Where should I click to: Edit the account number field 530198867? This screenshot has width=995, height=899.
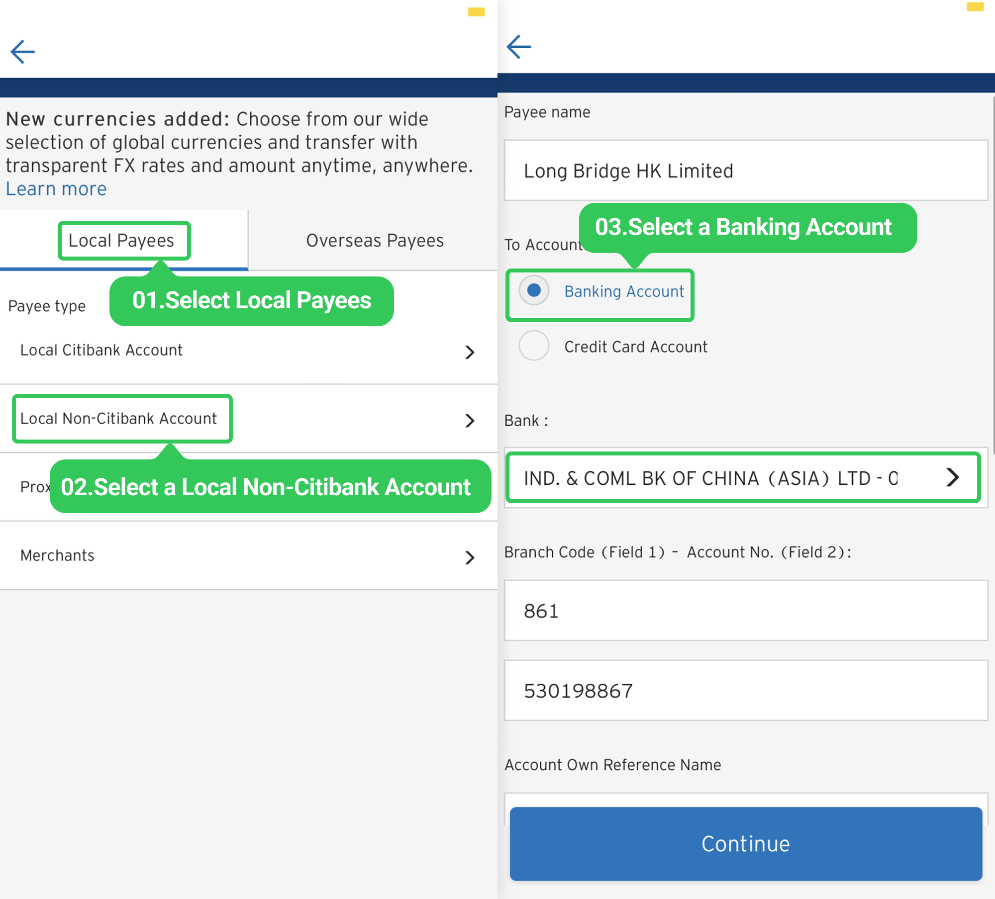(745, 691)
